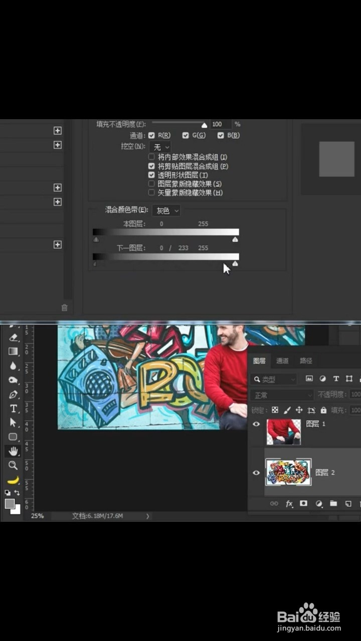The width and height of the screenshot is (361, 641).
Task: Click the banana toolbar icon
Action: point(14,480)
